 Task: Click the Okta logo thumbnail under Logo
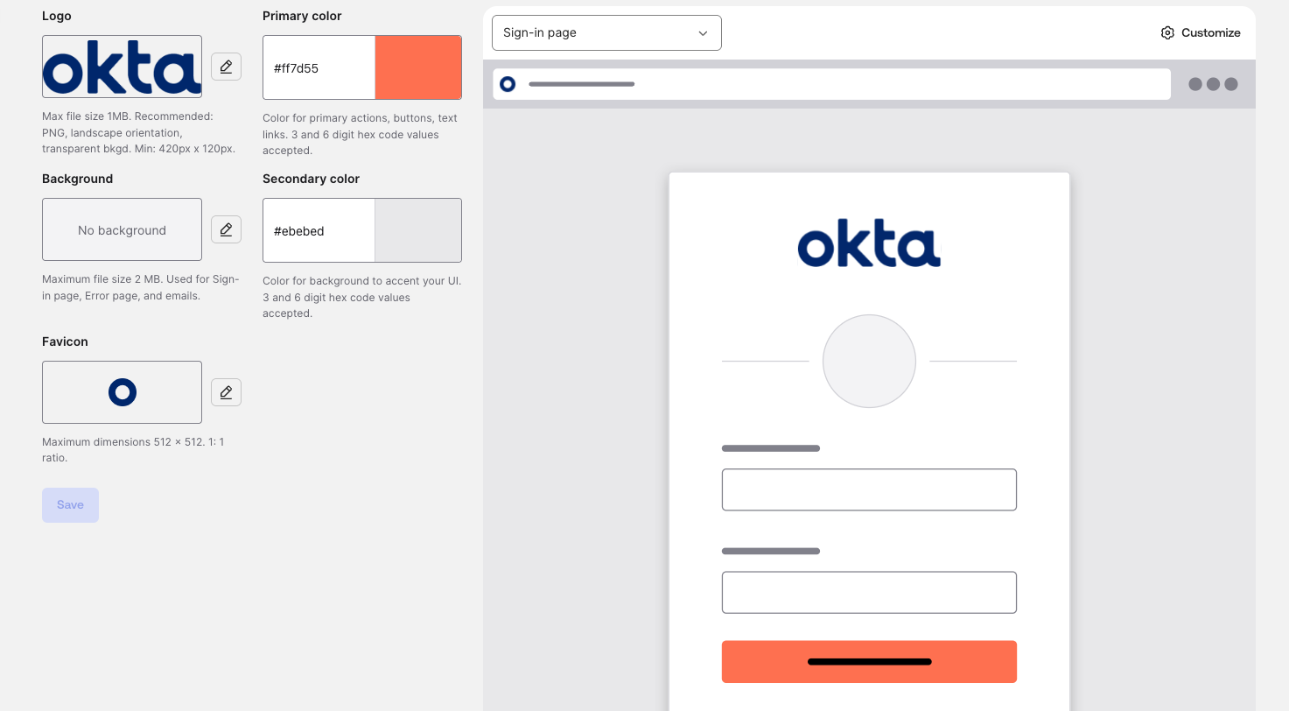[122, 67]
